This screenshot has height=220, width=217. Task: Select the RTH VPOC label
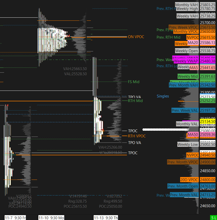(x=137, y=136)
